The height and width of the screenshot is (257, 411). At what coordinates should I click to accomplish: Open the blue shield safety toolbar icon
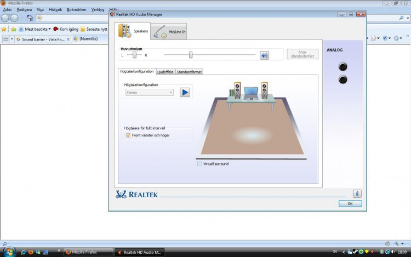pyautogui.click(x=386, y=38)
